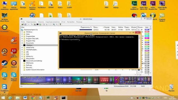The width and height of the screenshot is (178, 100).
Task: Expand the Program Files folder node
Action: (x=22, y=41)
